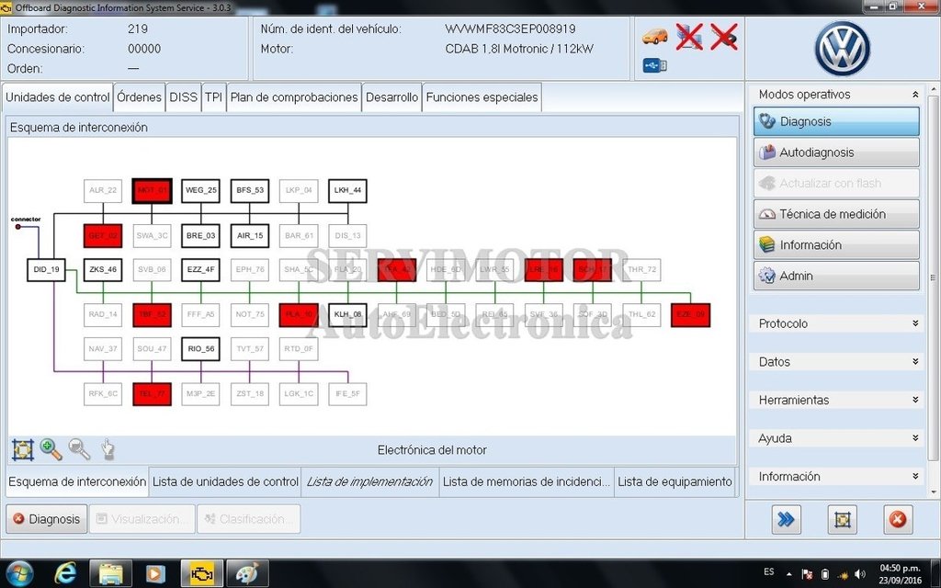941x588 pixels.
Task: Switch to the Desarrollo tab
Action: pos(391,97)
